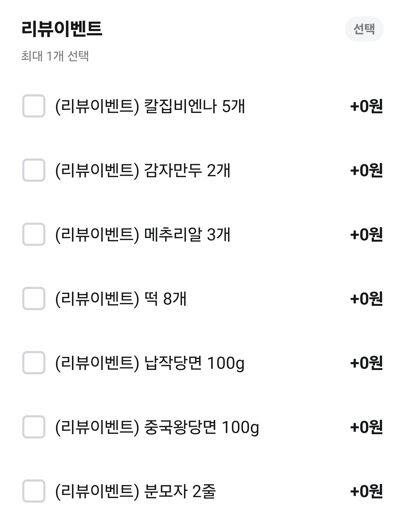This screenshot has height=516, width=405.
Task: Check the 칼집비엔나 5개 checkbox
Action: pyautogui.click(x=34, y=106)
